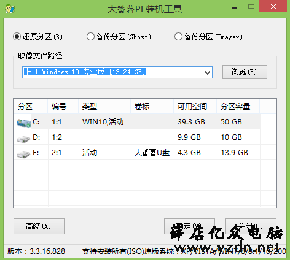The height and width of the screenshot is (260, 290).
Task: Sort by the 编号 column header
Action: tap(63, 107)
